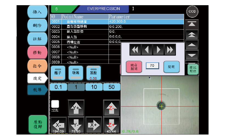225x140 pixels.
Task: Click the 原點復歸 home return button
Action: pos(38,124)
